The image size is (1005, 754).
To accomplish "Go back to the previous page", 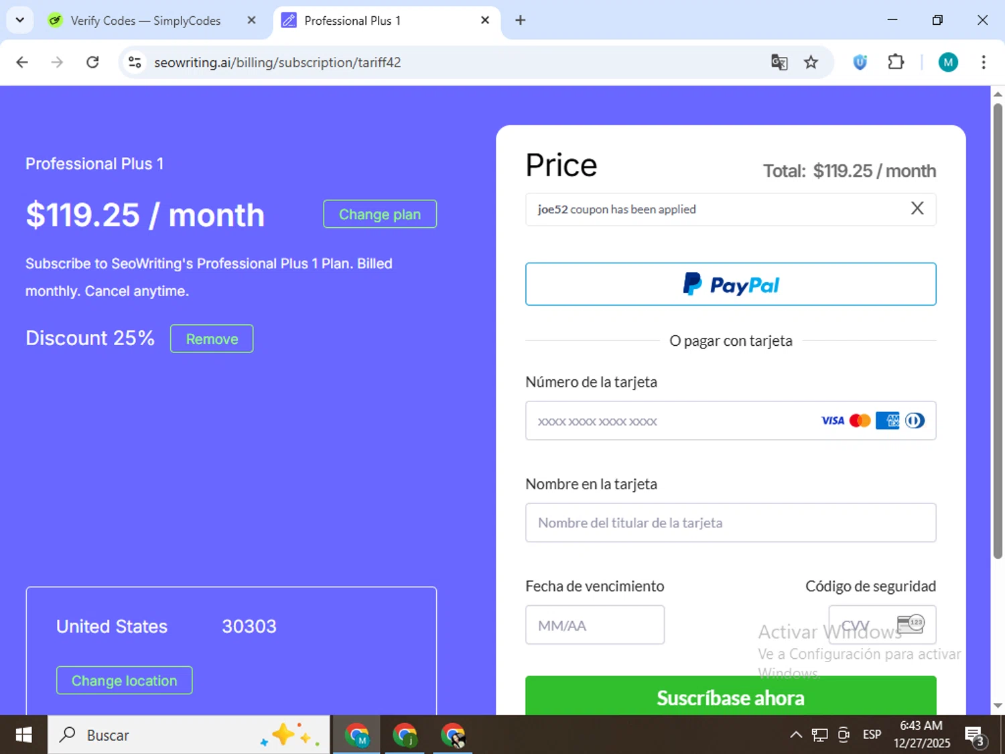I will (22, 62).
